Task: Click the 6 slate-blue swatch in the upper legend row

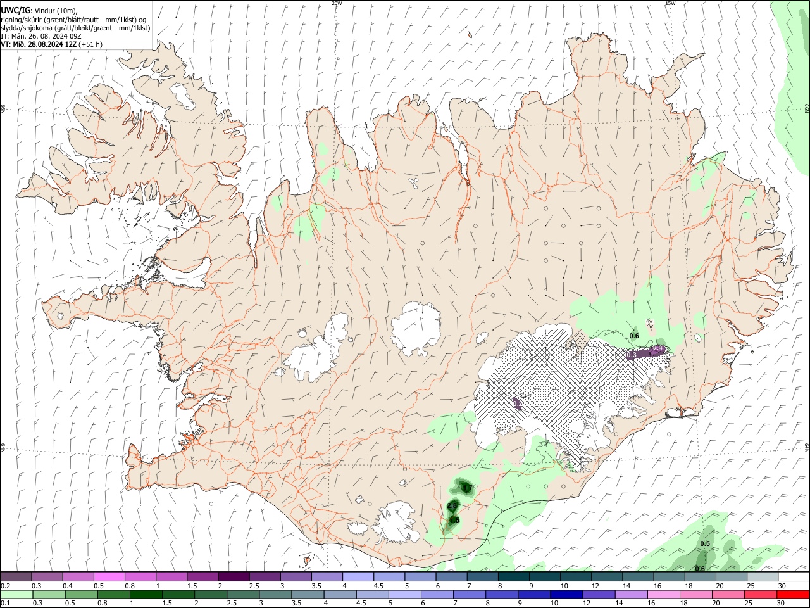Action: click(451, 576)
